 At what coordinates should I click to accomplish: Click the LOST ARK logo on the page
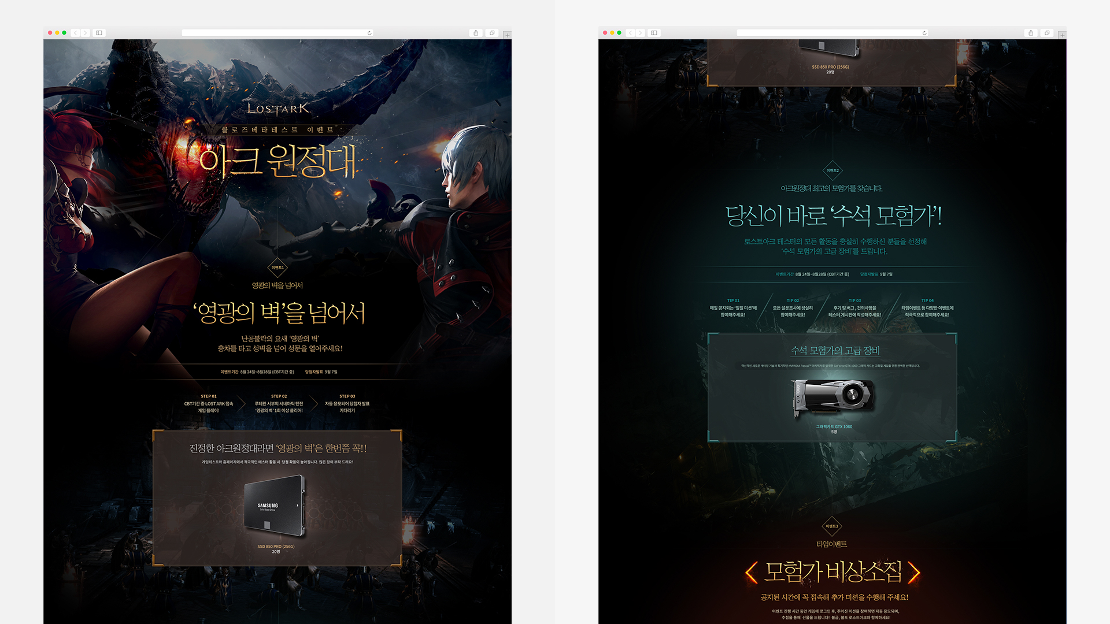278,109
